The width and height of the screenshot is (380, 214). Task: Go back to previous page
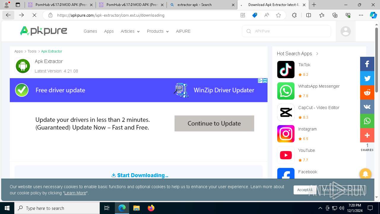(8, 15)
